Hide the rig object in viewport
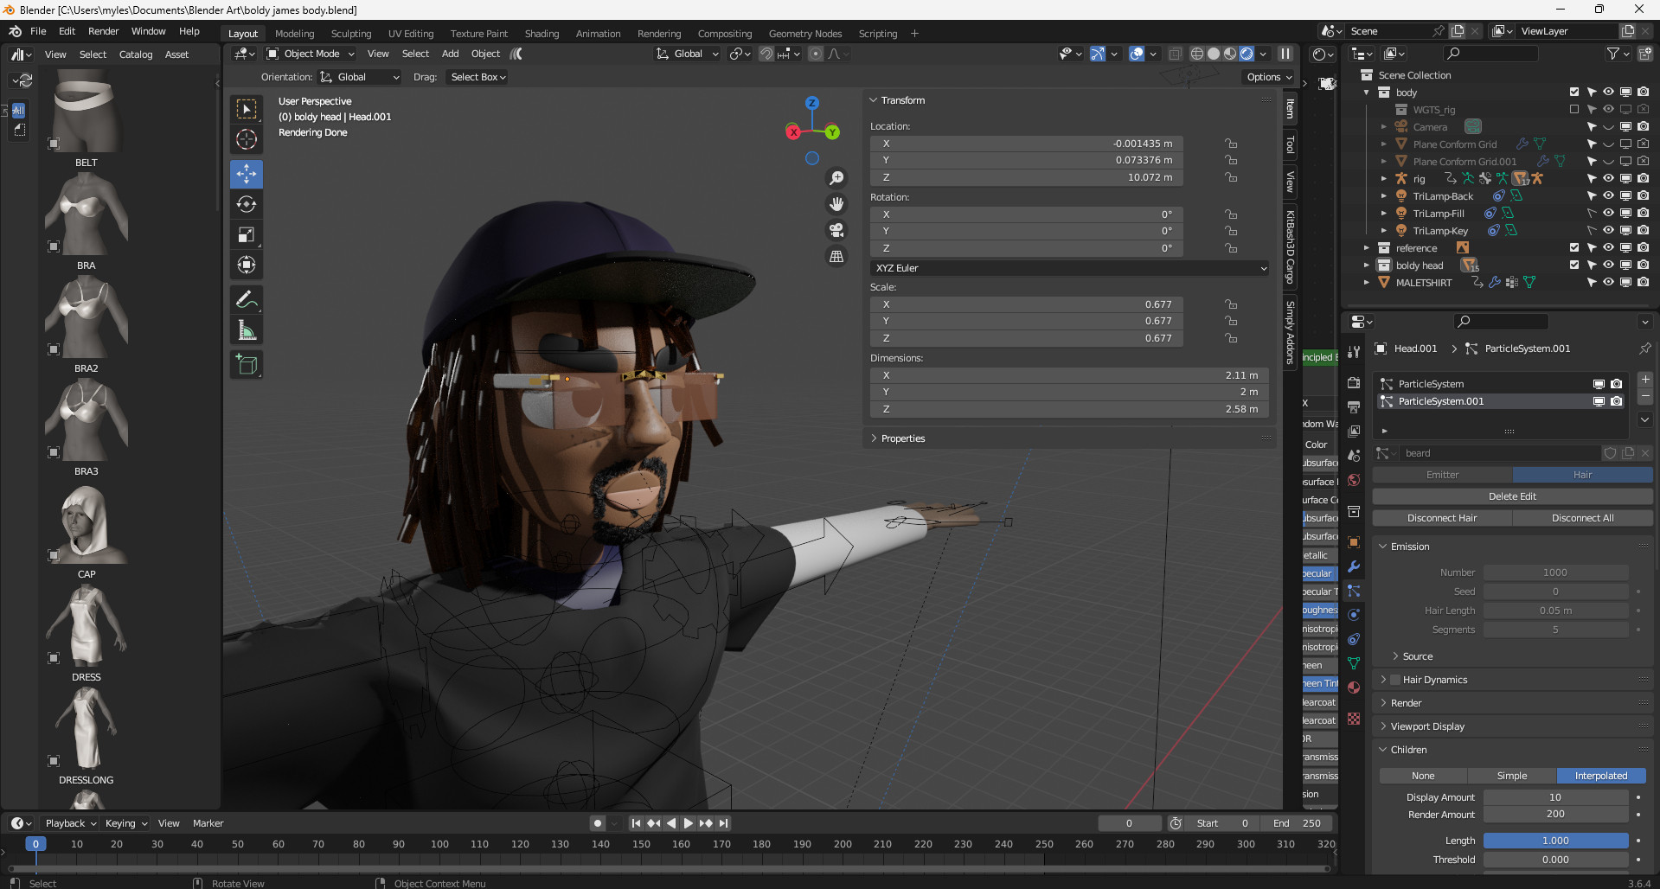Screen dimensions: 1660x889 pos(1608,179)
